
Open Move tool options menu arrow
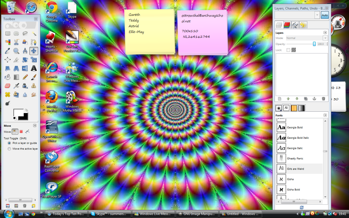pyautogui.click(x=35, y=126)
